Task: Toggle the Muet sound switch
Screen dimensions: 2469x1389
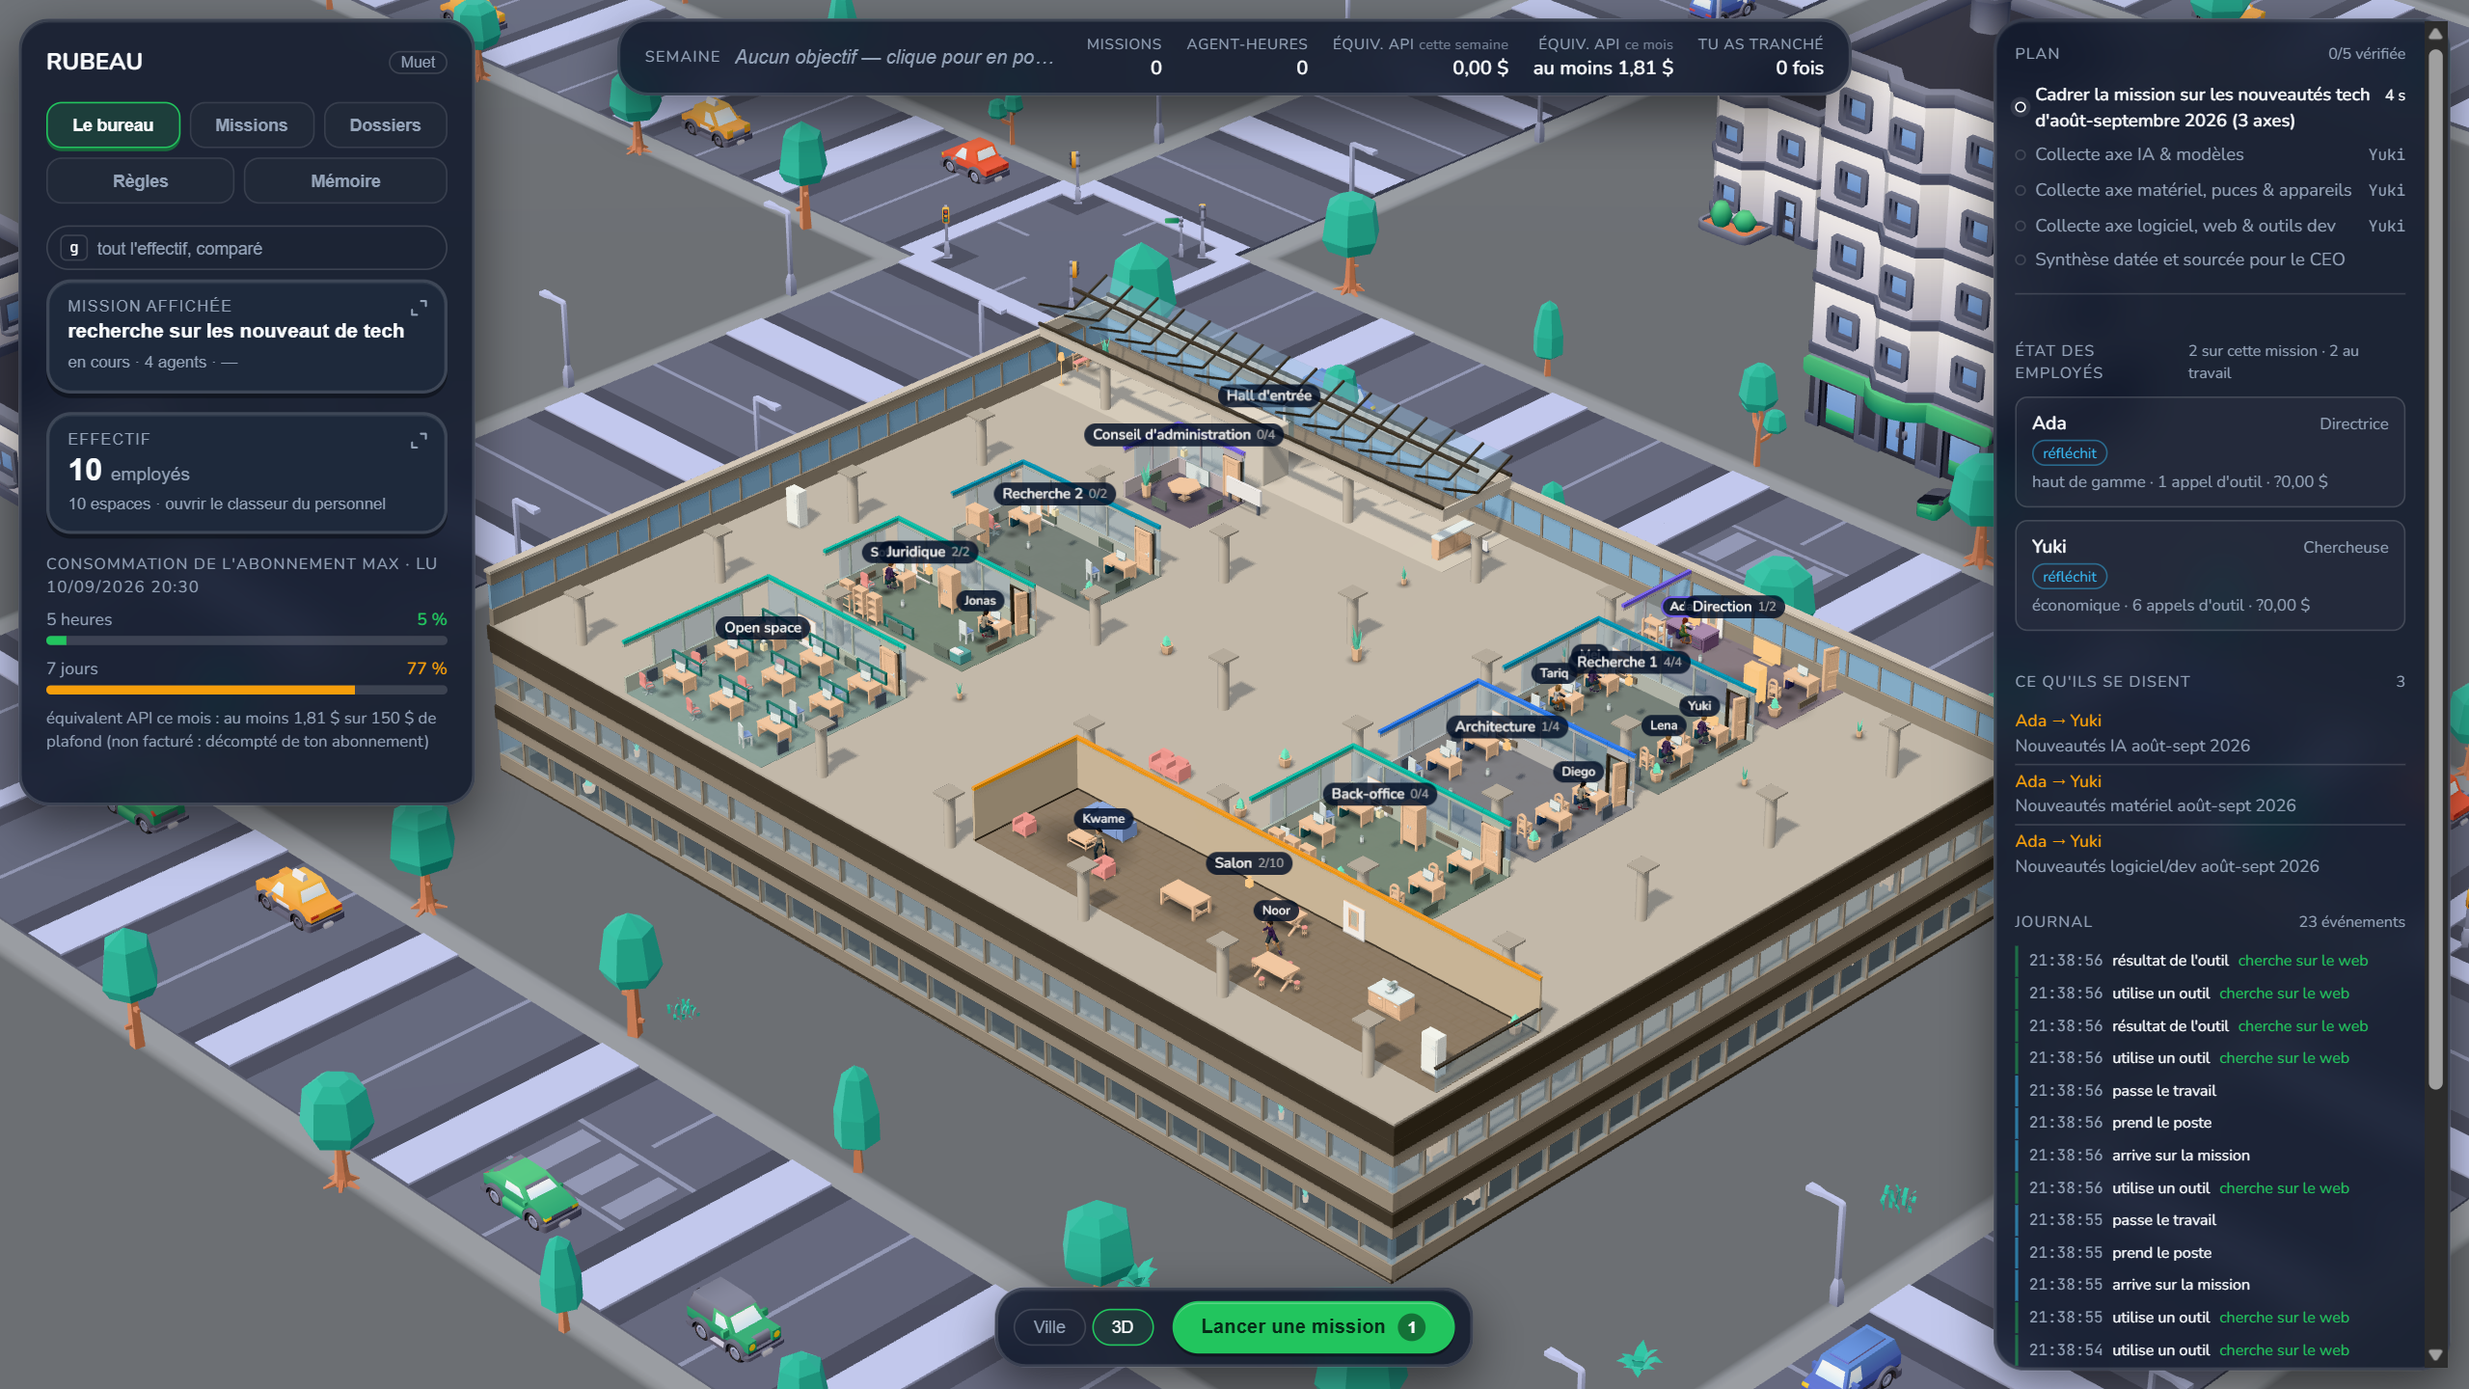Action: [418, 62]
